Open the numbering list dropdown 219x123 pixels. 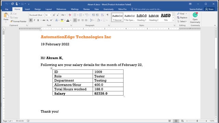(x=83, y=15)
